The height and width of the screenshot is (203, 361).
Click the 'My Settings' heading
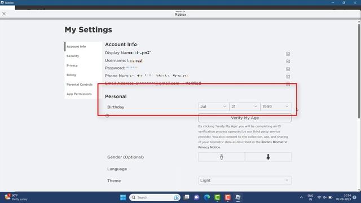(89, 30)
